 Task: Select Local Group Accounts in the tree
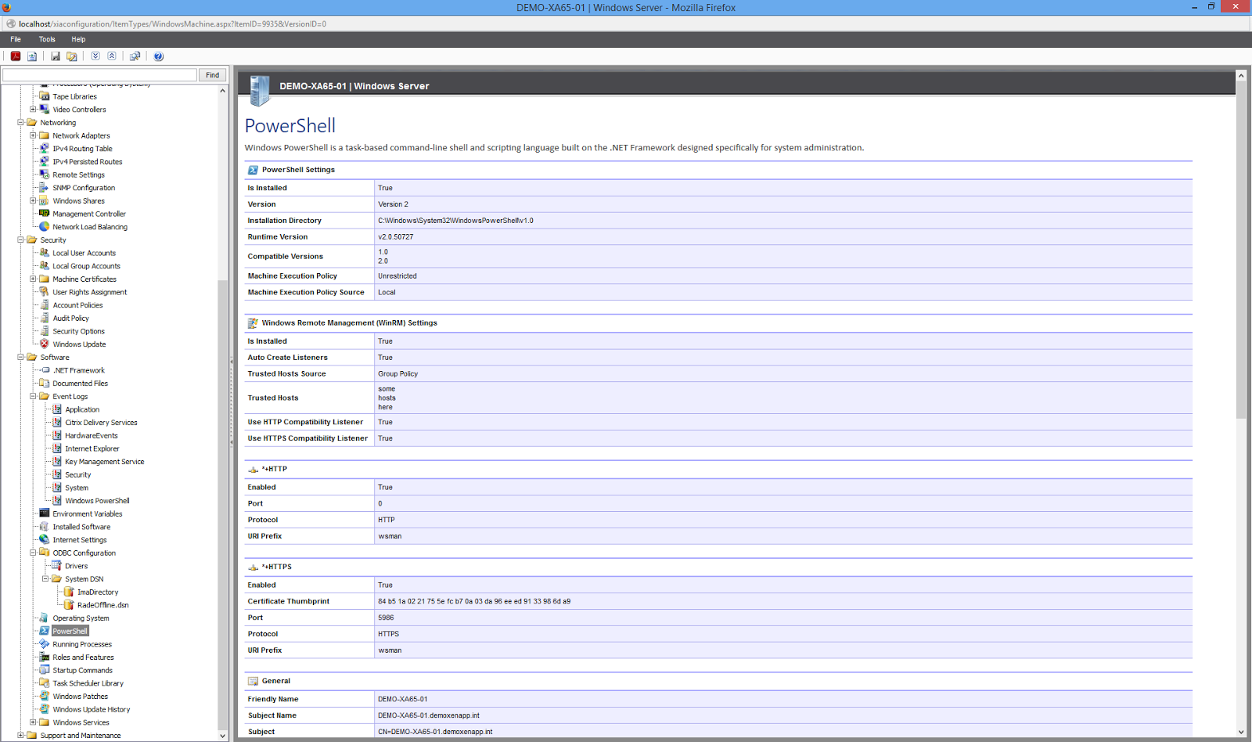pyautogui.click(x=86, y=266)
